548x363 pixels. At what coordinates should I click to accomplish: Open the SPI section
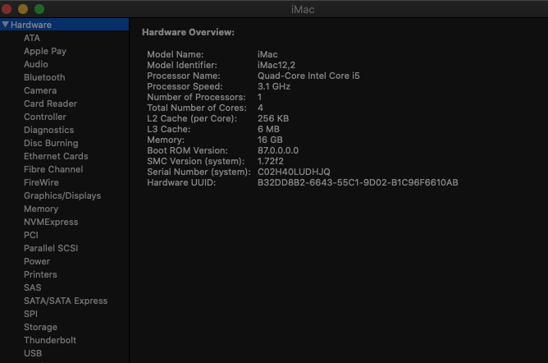tap(30, 314)
